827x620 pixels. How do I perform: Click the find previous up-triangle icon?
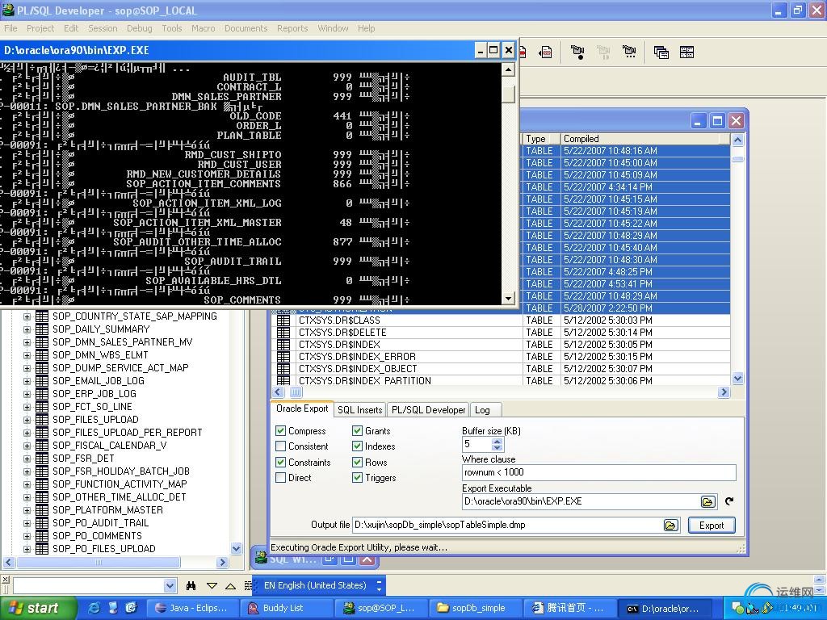[230, 586]
